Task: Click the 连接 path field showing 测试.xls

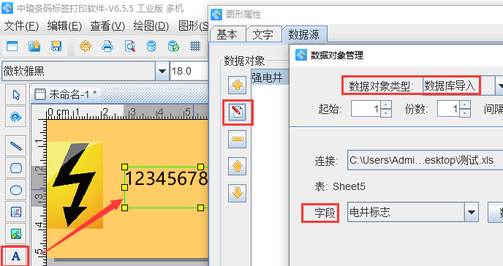Action: coord(425,160)
